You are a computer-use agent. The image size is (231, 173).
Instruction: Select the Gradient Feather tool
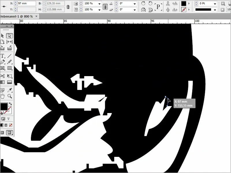click(10, 82)
